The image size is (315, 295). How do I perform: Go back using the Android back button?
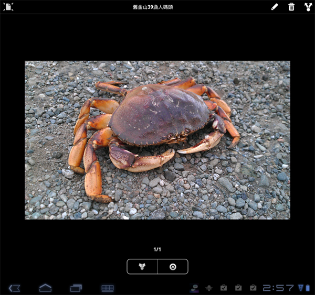pos(15,288)
